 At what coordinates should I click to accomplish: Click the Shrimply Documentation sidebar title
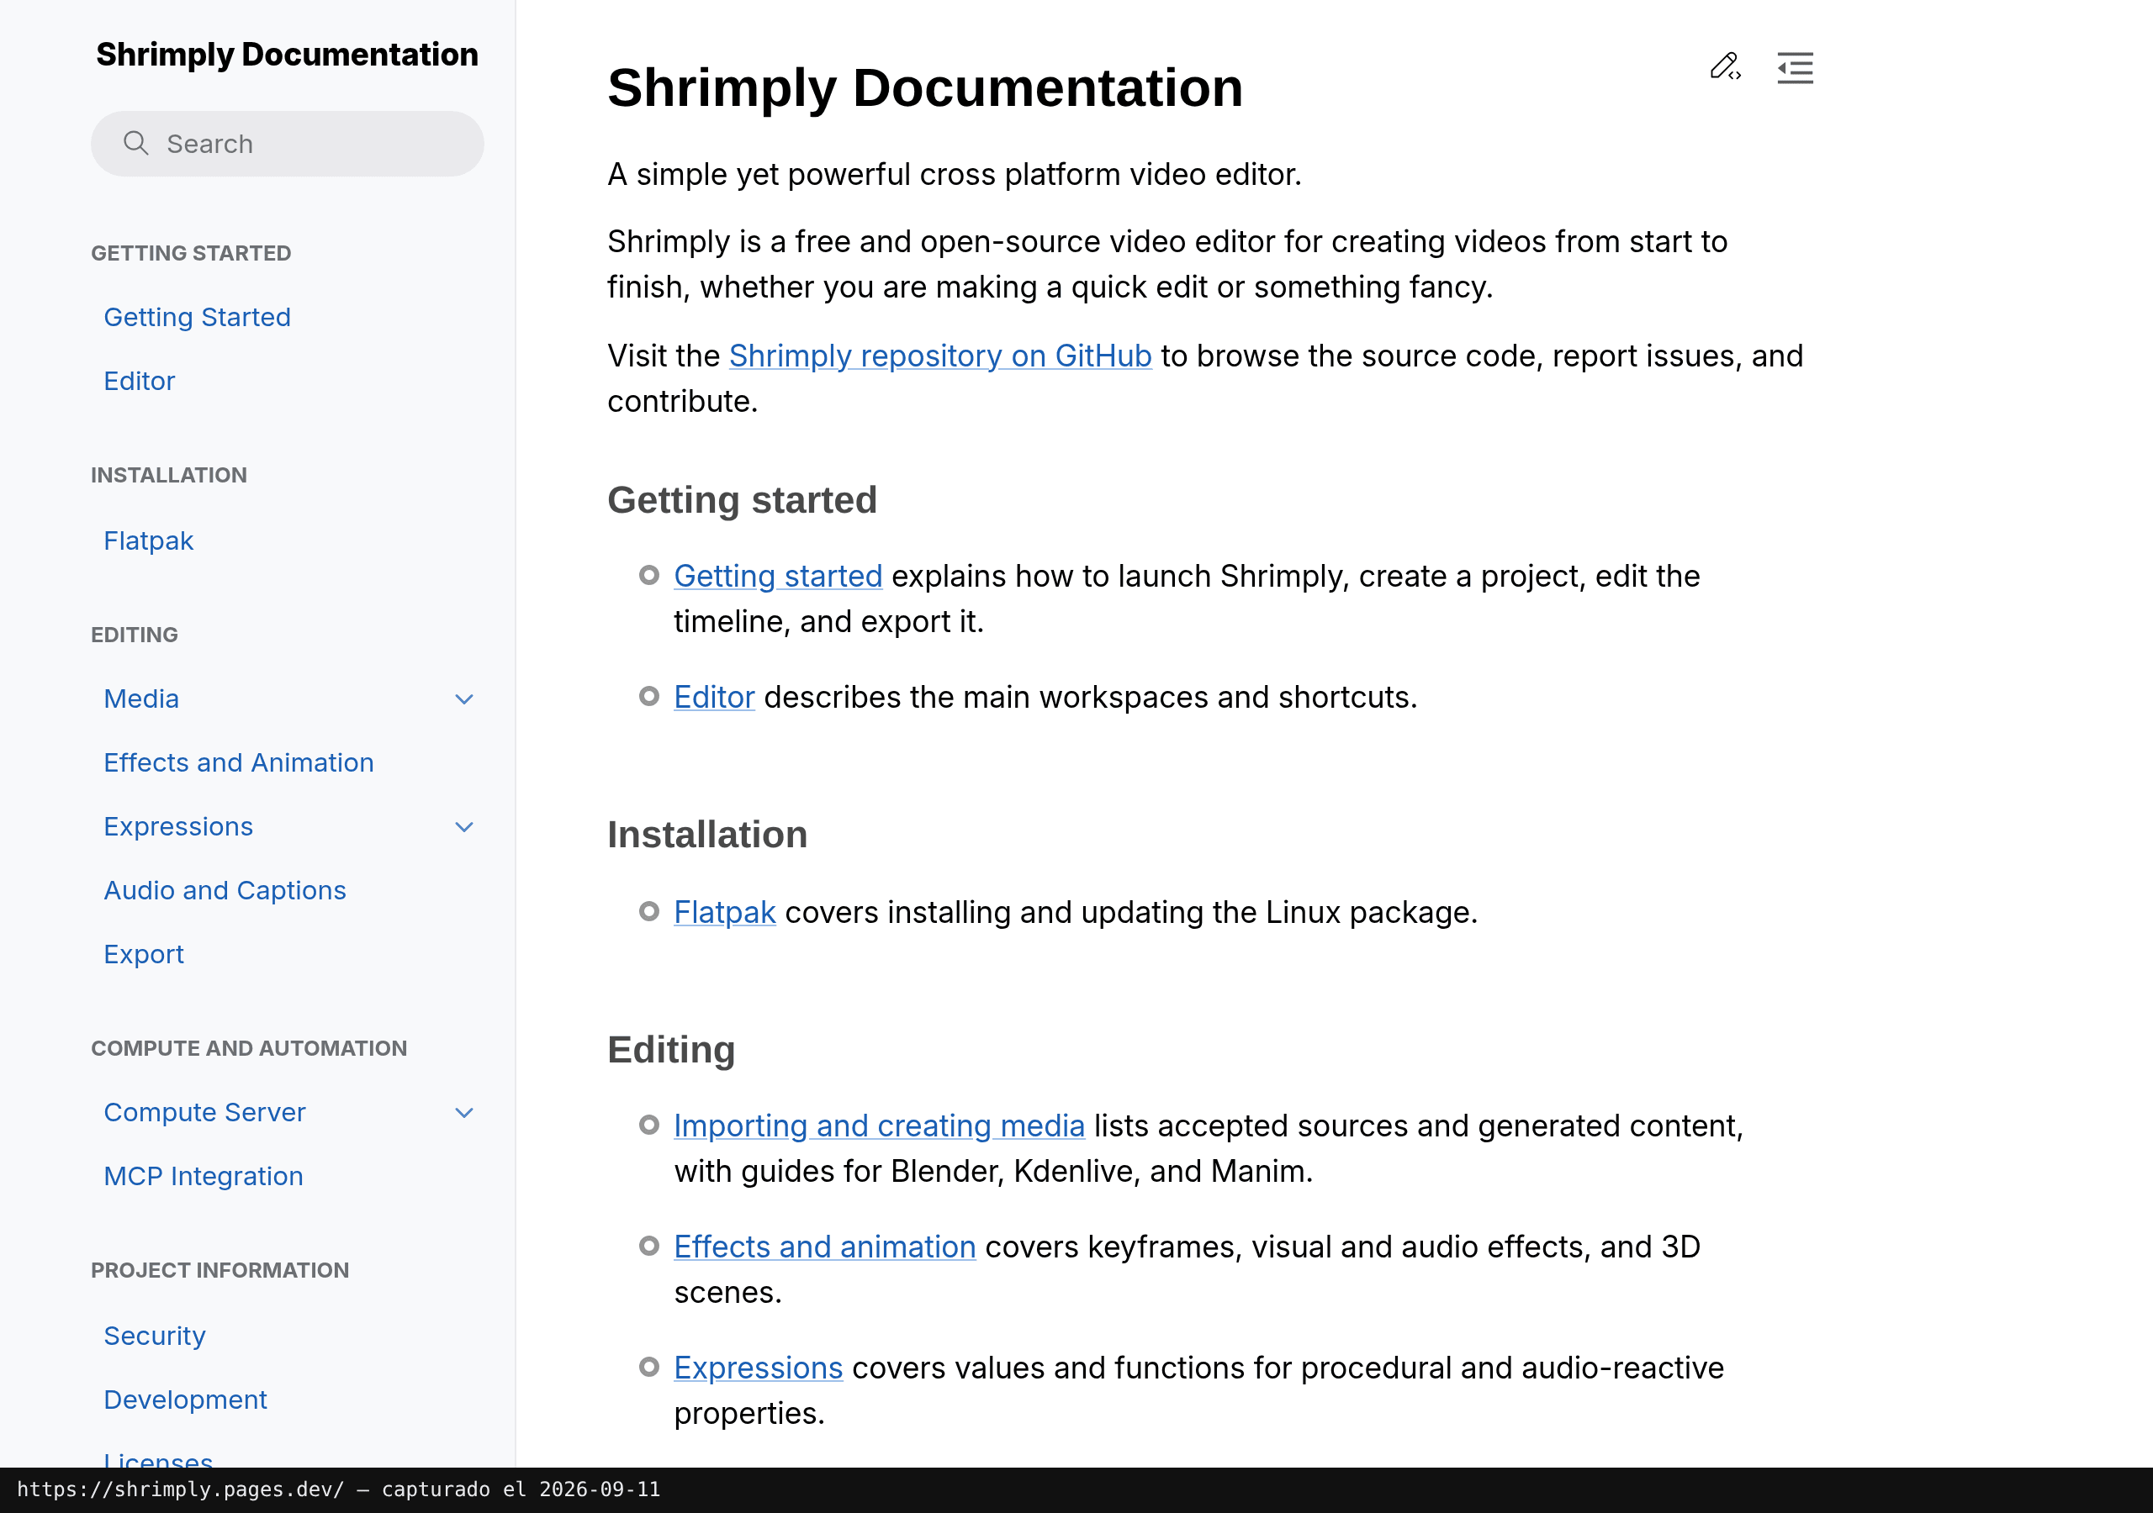point(287,55)
